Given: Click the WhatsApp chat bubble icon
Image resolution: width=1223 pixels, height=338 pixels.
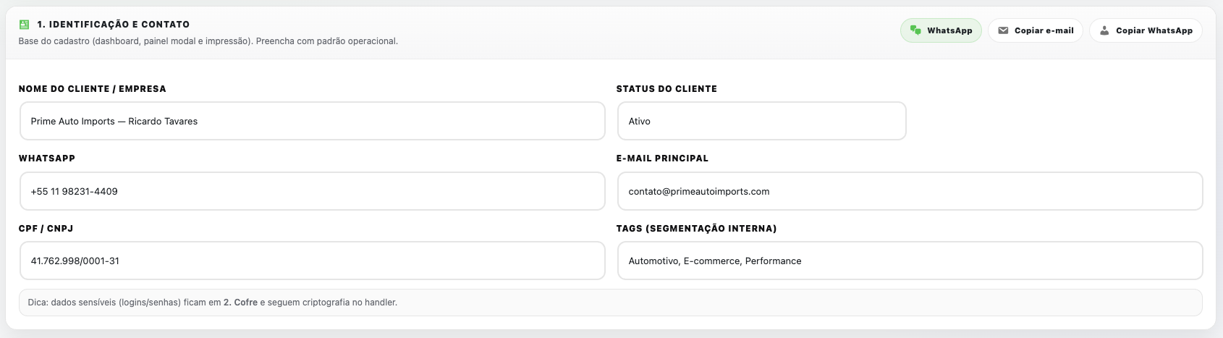Looking at the screenshot, I should coord(915,30).
